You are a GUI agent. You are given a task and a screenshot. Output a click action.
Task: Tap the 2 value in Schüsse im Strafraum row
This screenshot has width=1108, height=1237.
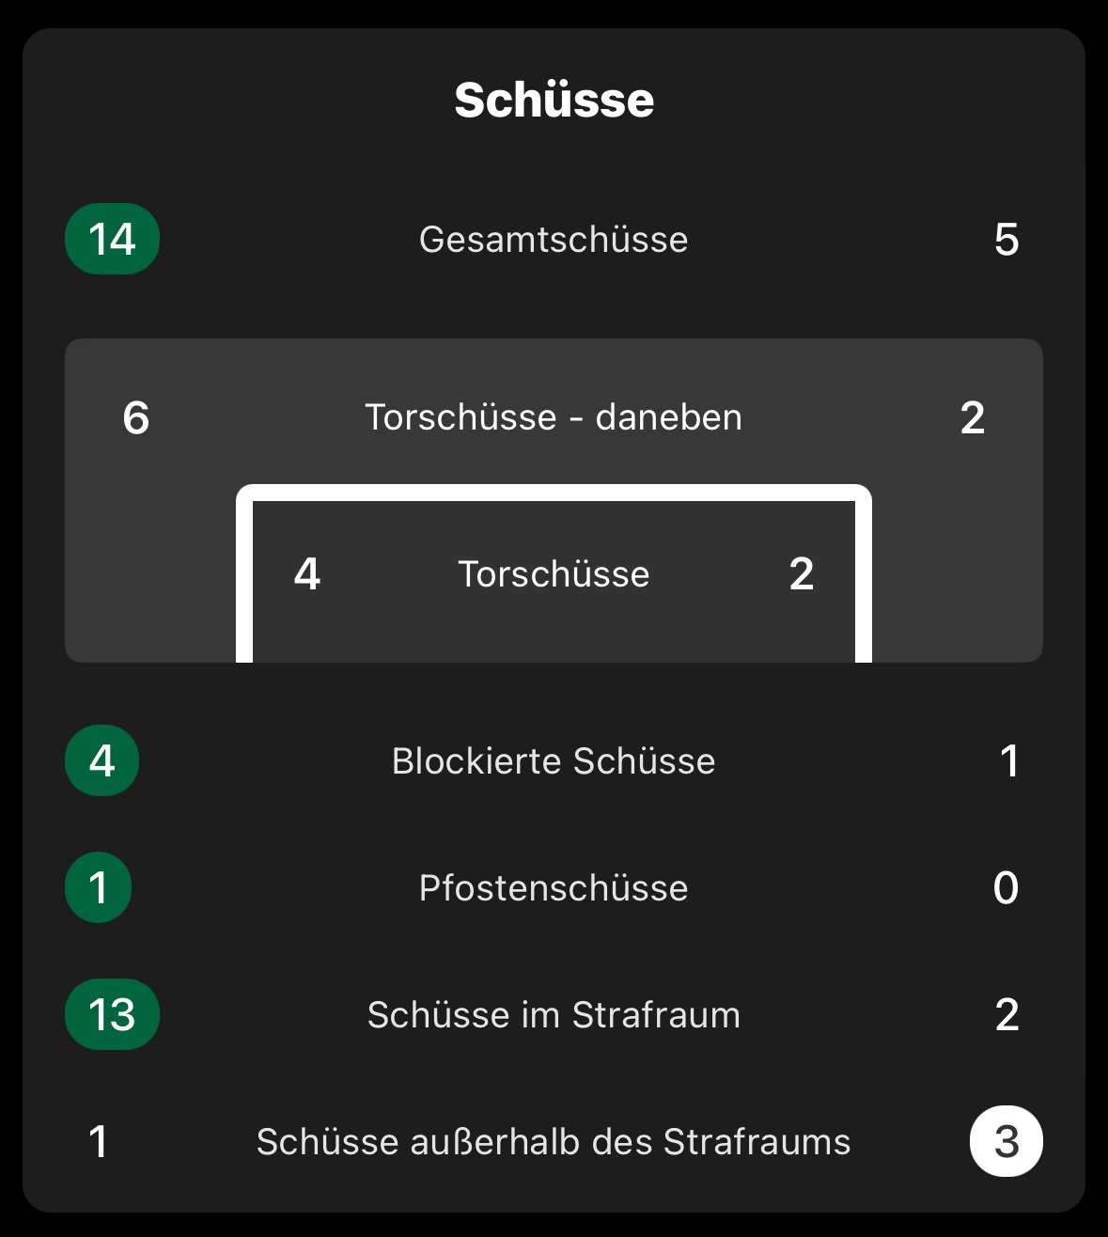coord(1007,1015)
